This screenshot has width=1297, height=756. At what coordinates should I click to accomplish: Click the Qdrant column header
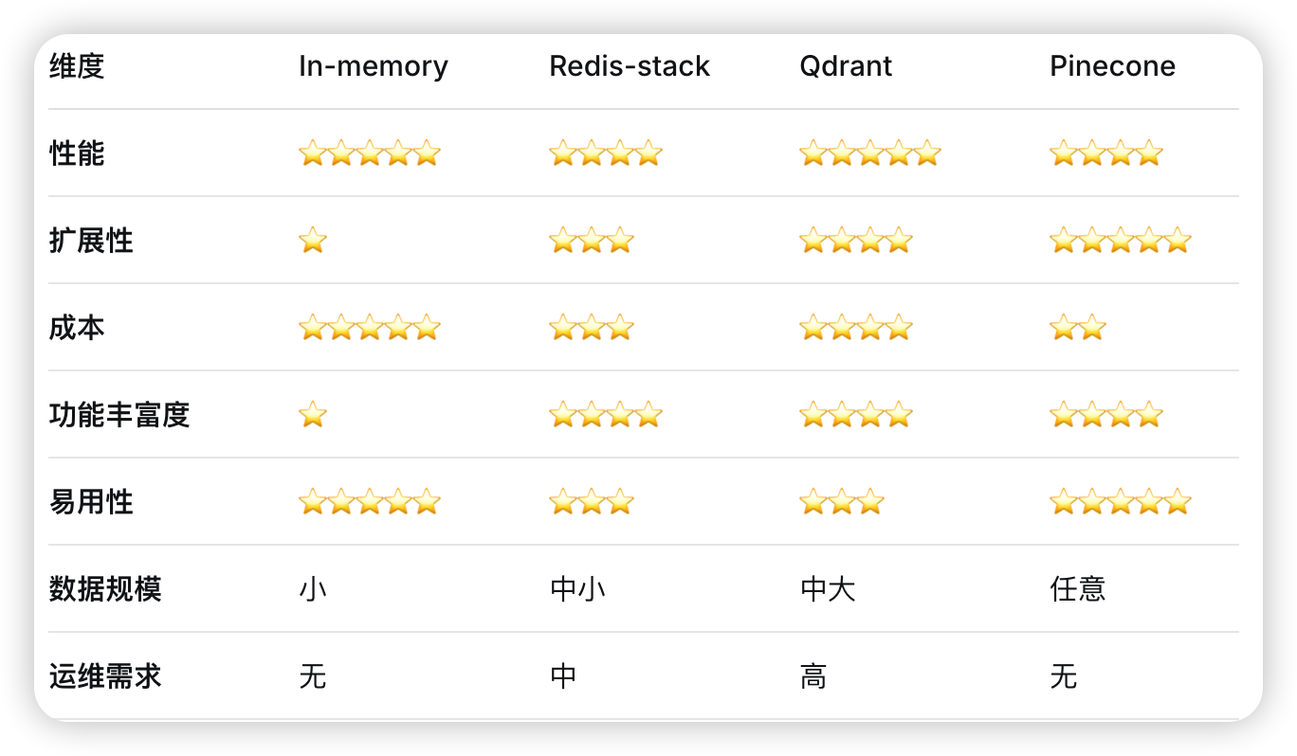click(846, 66)
